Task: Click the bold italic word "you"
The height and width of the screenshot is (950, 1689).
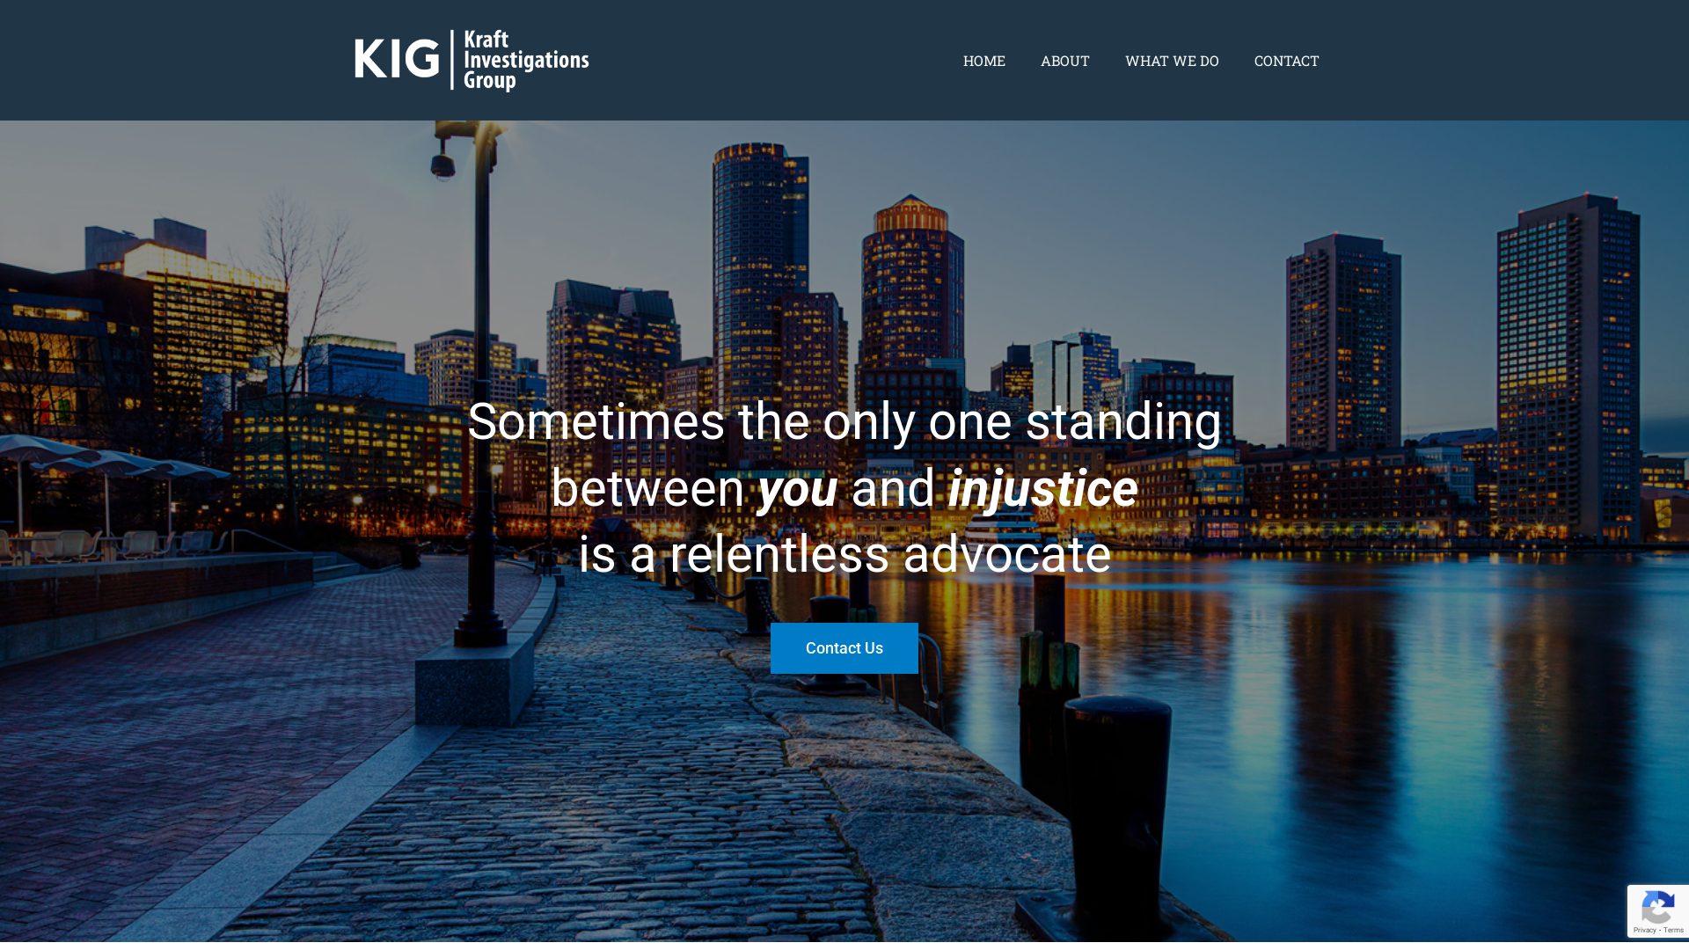Action: [x=797, y=490]
